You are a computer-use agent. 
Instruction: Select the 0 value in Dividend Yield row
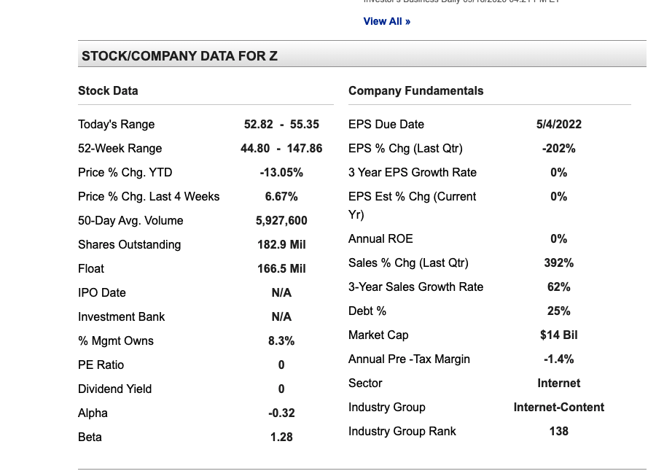(x=281, y=389)
